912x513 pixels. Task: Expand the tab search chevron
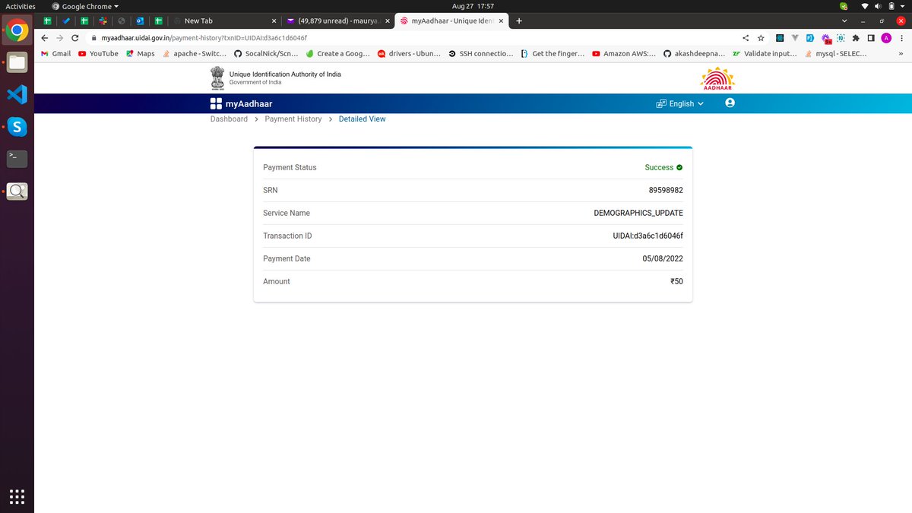coord(844,21)
